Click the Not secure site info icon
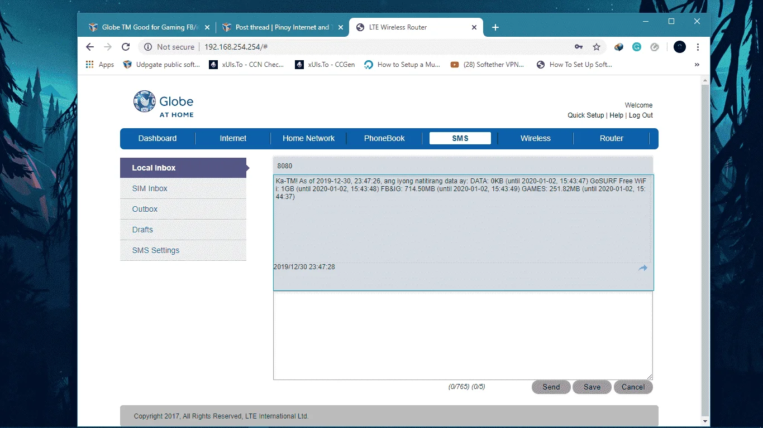This screenshot has width=763, height=428. click(x=148, y=47)
